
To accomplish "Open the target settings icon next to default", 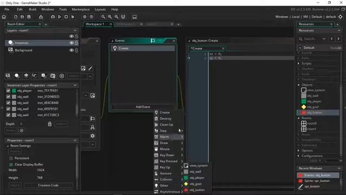I will (341, 17).
